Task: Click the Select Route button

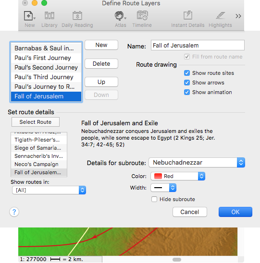Action: (x=36, y=122)
